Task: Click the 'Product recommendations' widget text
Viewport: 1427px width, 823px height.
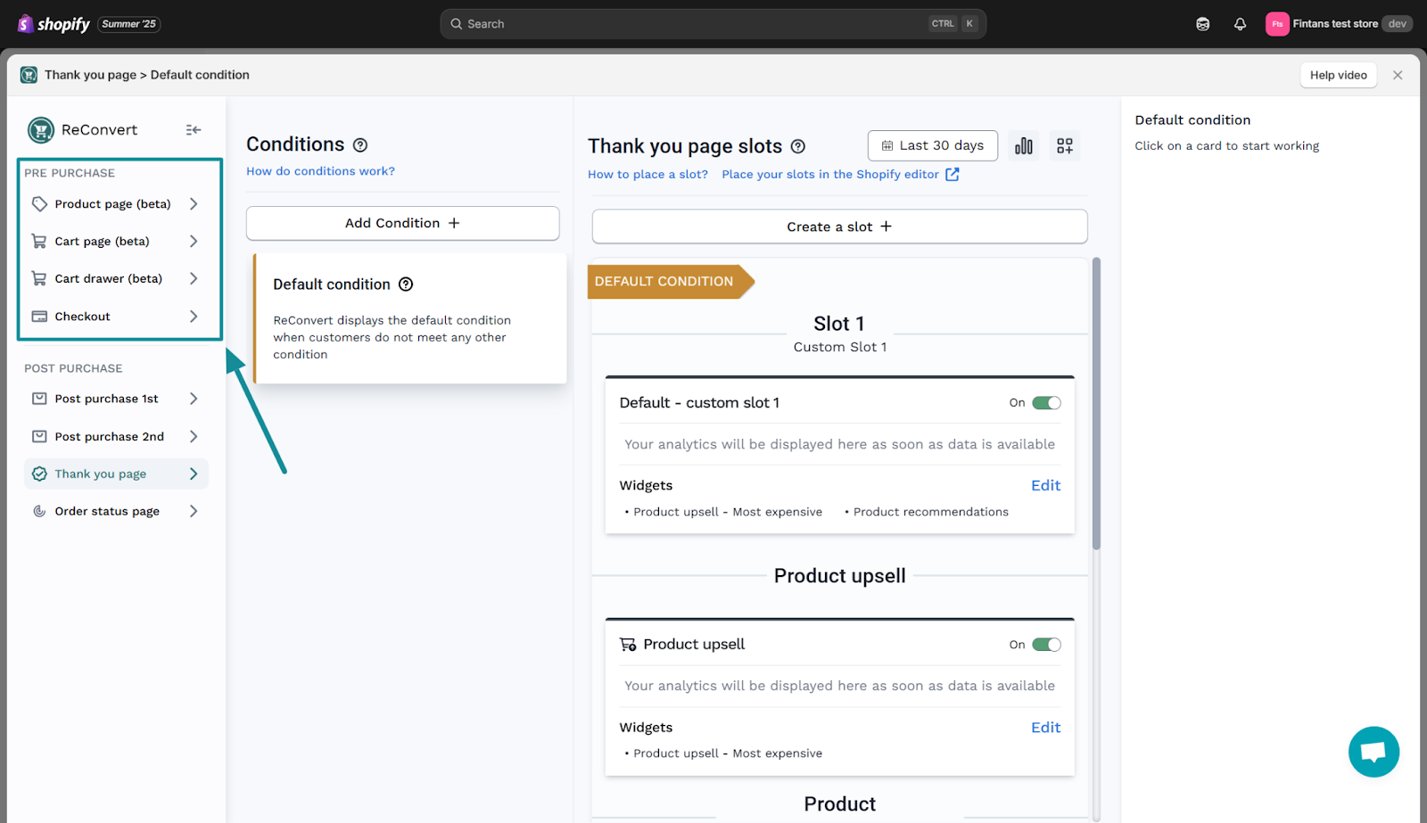Action: [930, 512]
